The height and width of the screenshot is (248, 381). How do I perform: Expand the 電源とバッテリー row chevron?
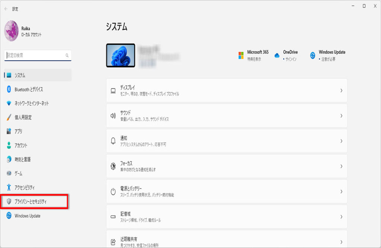(x=341, y=191)
